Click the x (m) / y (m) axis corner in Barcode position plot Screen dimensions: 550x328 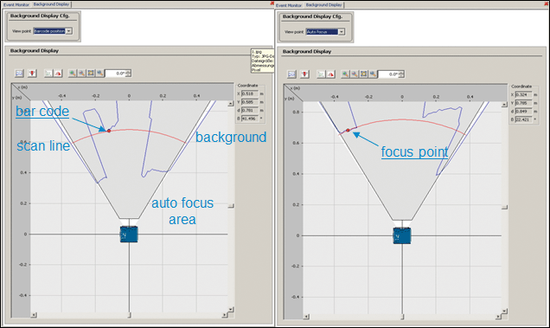pyautogui.click(x=21, y=92)
